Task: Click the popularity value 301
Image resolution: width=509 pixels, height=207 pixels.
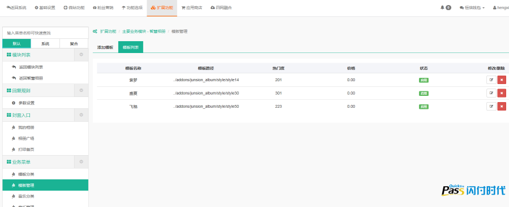Action: pos(279,93)
